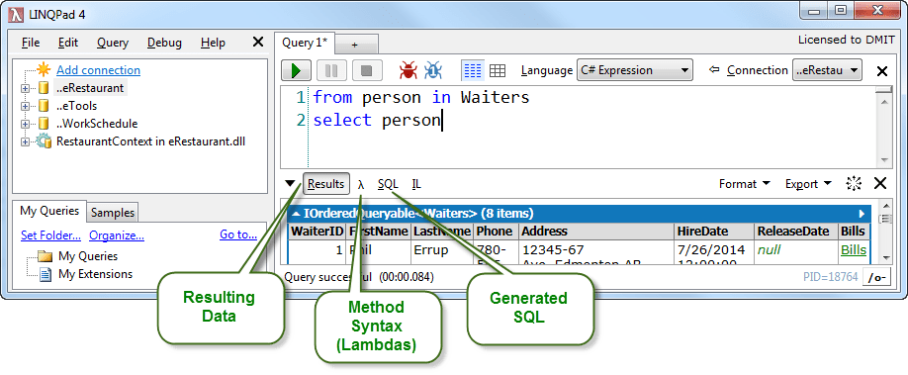Image resolution: width=908 pixels, height=375 pixels.
Task: Open the Language dropdown (C# Expression)
Action: point(635,70)
